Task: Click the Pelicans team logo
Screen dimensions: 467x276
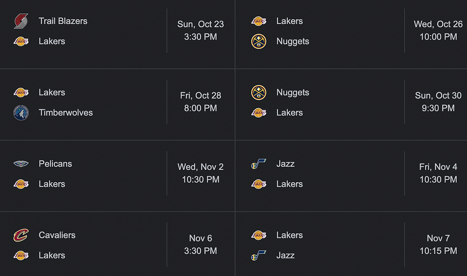Action: (x=21, y=164)
